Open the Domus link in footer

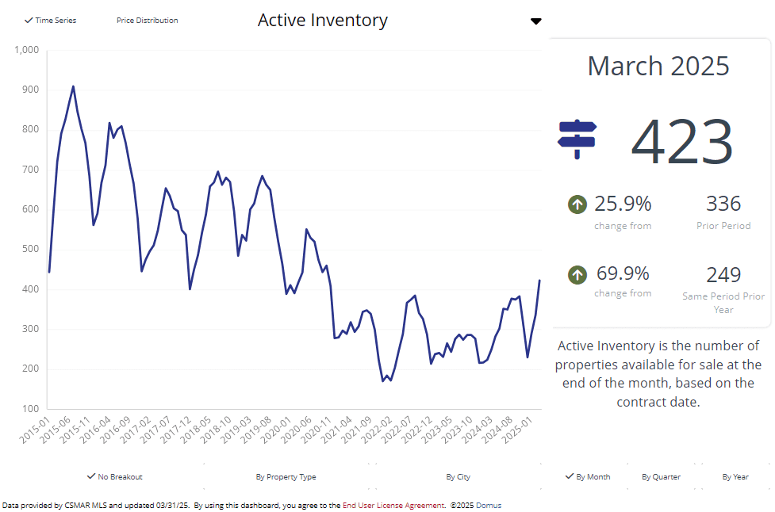click(x=489, y=505)
